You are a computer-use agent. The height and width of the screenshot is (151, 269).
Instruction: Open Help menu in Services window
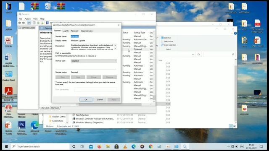click(x=42, y=19)
